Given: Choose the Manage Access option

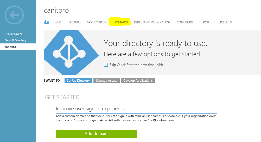Looking at the screenshot, I should pos(106,80).
